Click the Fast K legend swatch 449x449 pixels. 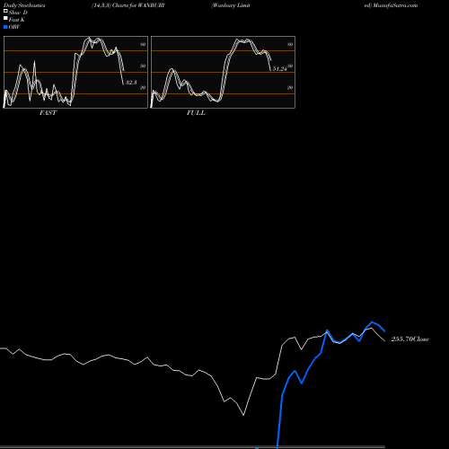point(5,18)
